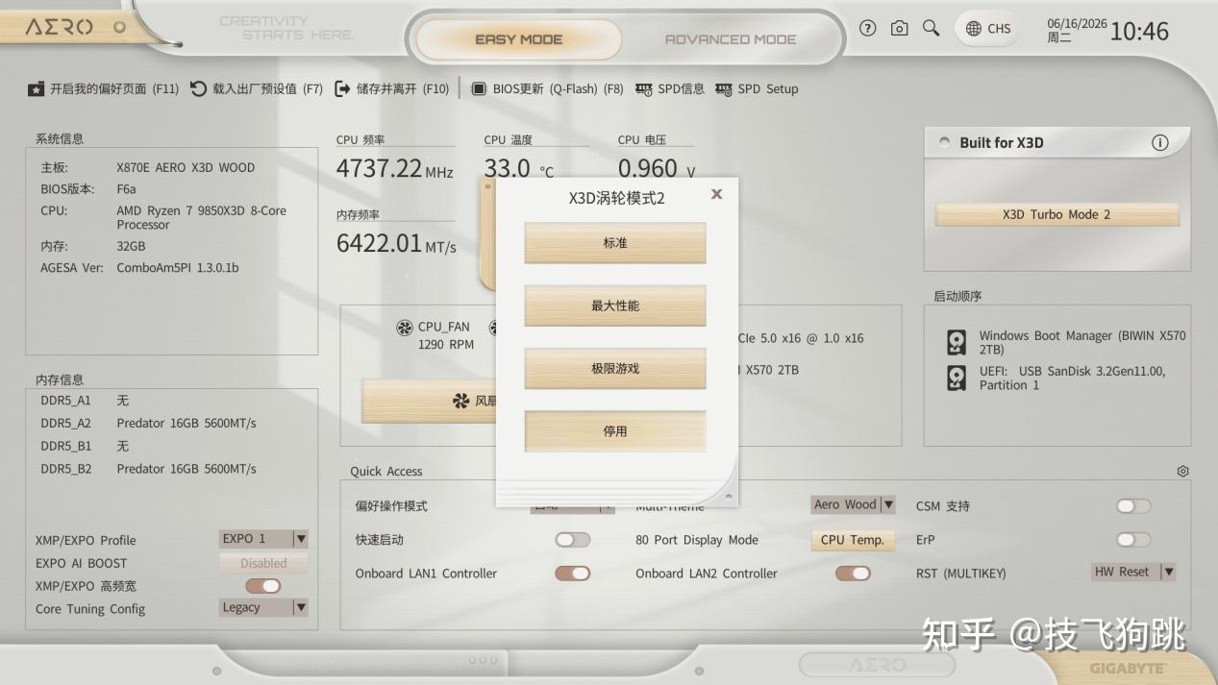Toggle 快速启动 fast boot switch
The image size is (1218, 685).
pos(573,540)
